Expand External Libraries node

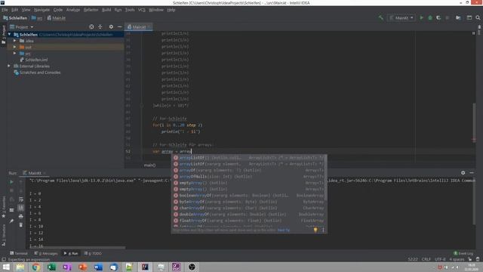[9, 66]
